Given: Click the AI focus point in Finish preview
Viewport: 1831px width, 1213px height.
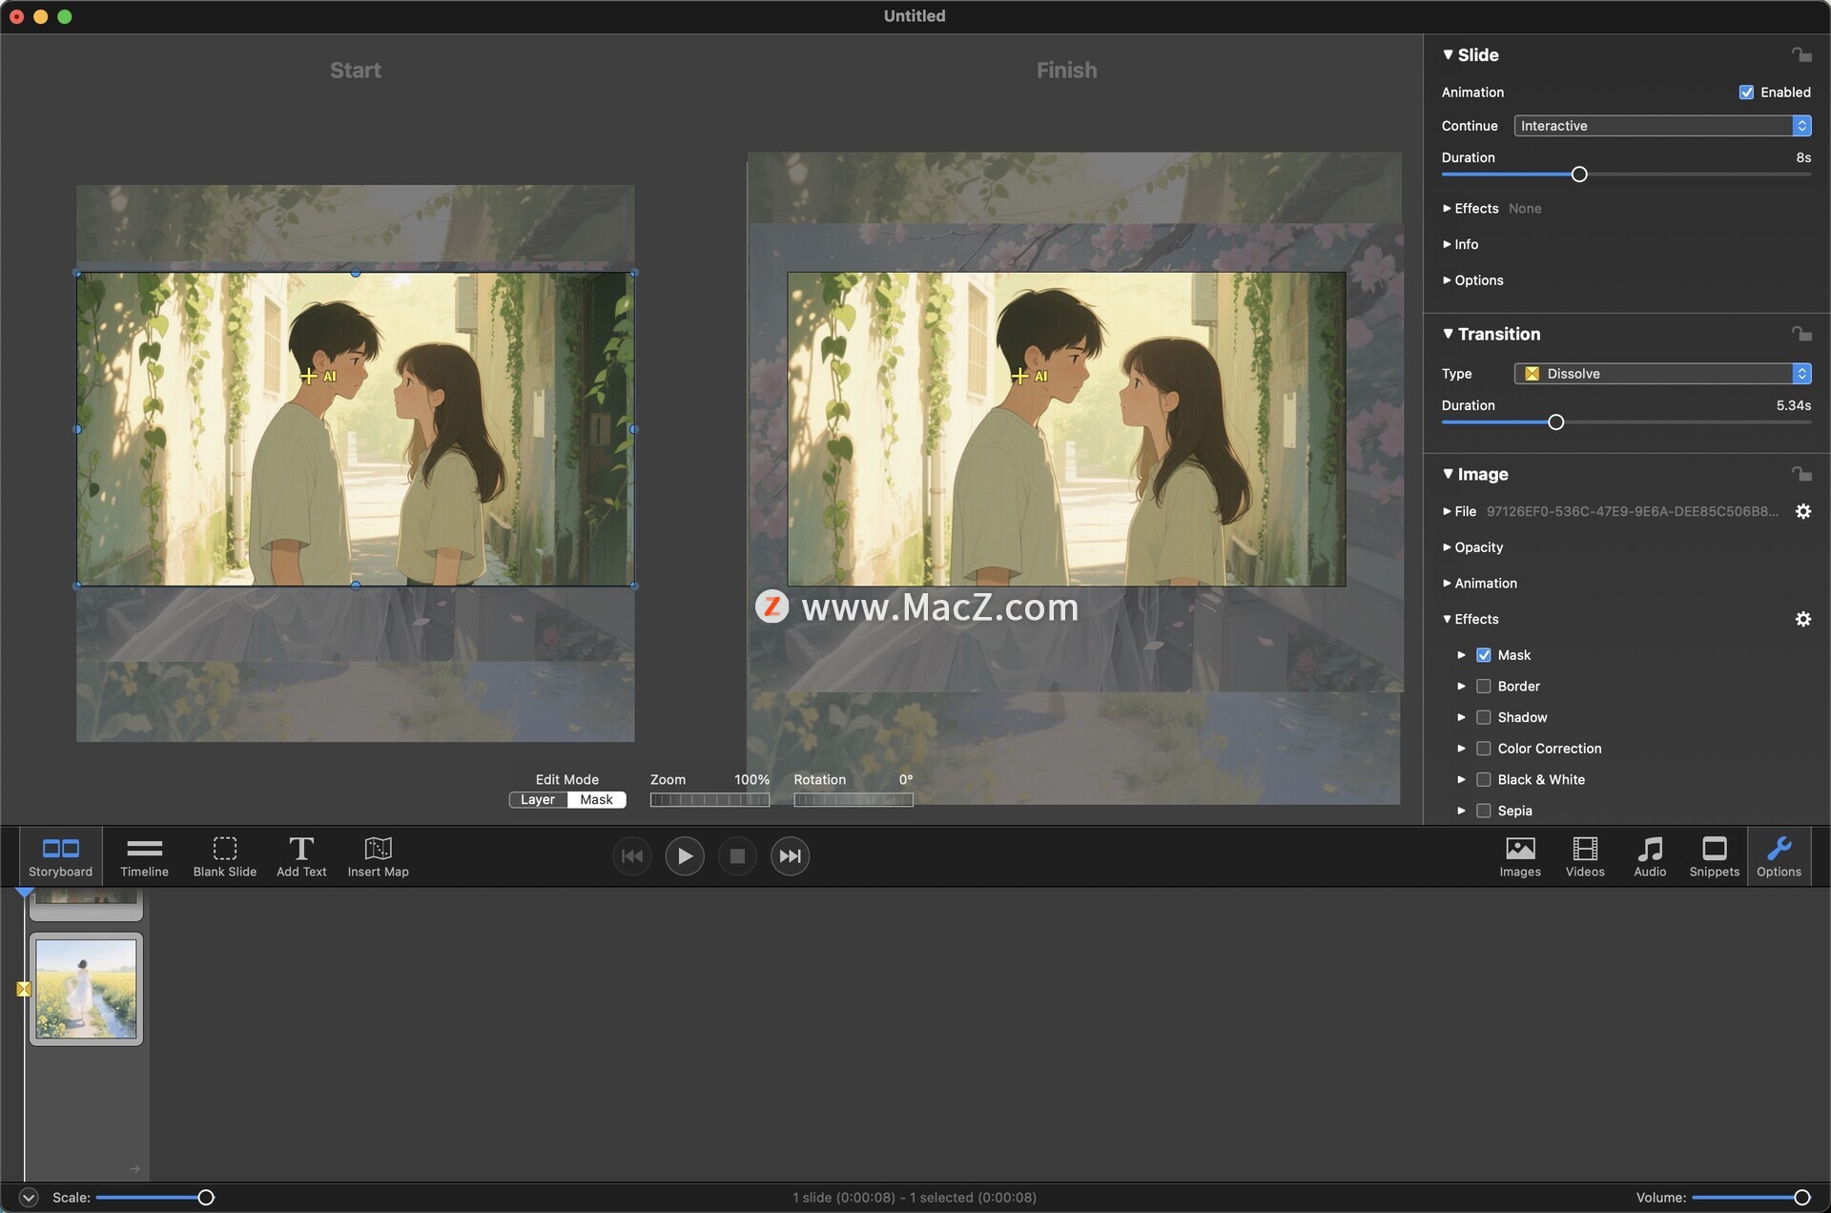Looking at the screenshot, I should tap(1019, 376).
